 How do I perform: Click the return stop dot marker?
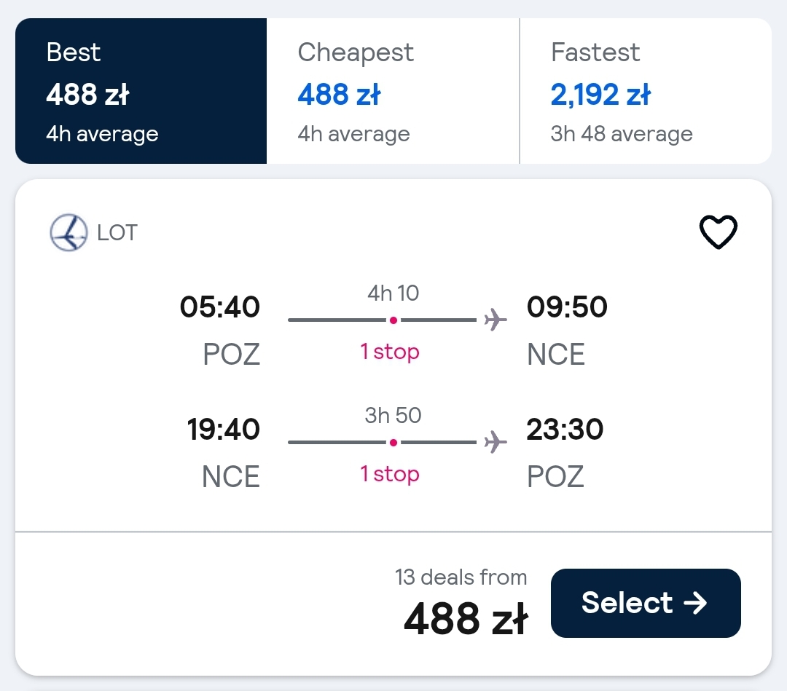393,442
